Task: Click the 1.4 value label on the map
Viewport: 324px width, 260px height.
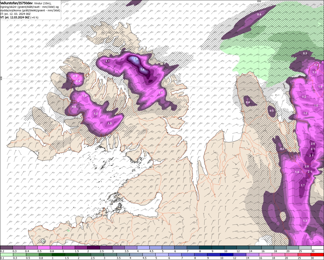Action: point(297,172)
